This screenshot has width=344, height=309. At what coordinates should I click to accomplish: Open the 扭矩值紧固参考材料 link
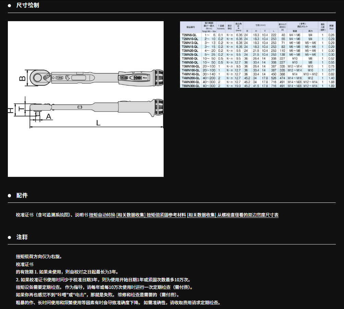[166, 215]
